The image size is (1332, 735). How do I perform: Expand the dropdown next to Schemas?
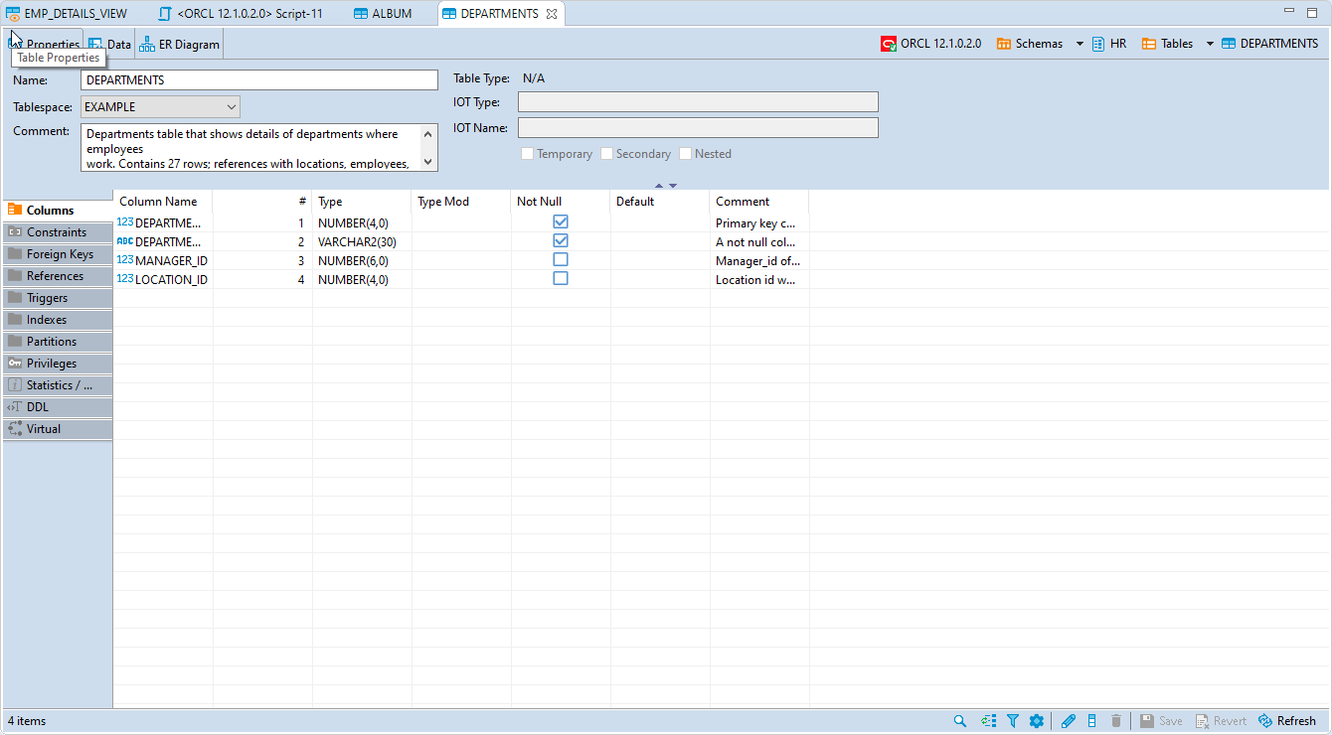pos(1080,43)
